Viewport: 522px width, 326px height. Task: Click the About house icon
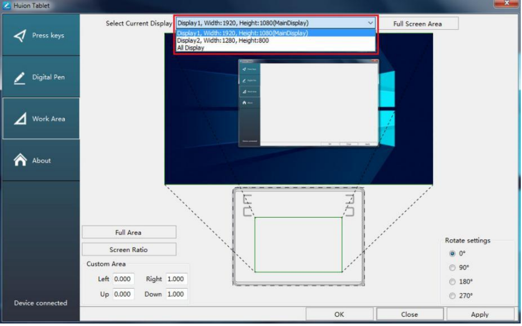[x=20, y=160]
